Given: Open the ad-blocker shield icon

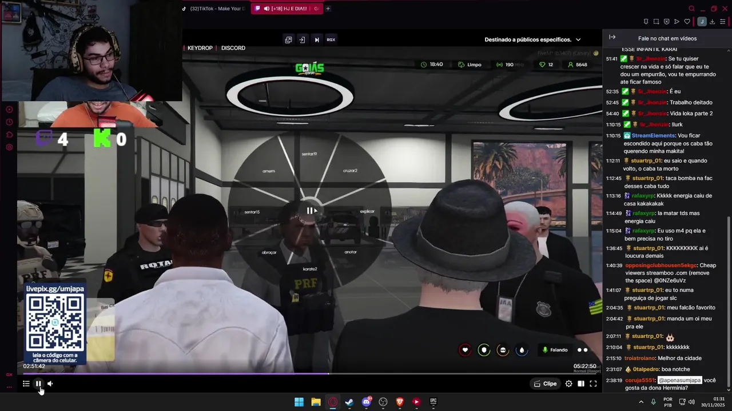Looking at the screenshot, I should (x=666, y=22).
